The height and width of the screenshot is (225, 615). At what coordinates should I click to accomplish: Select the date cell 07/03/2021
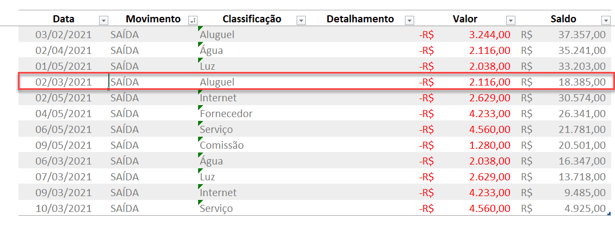[x=63, y=177]
